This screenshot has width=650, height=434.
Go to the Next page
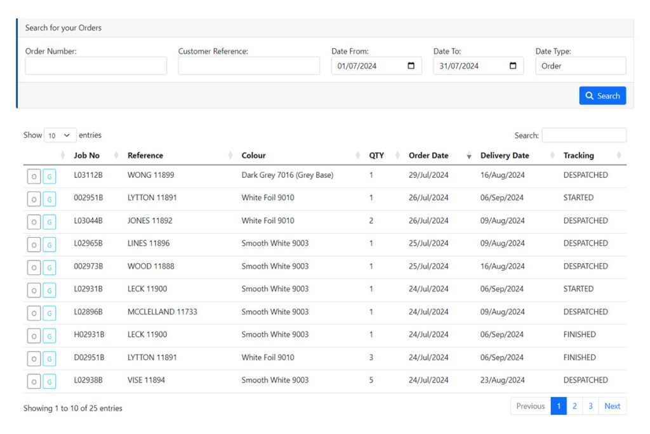coord(613,406)
